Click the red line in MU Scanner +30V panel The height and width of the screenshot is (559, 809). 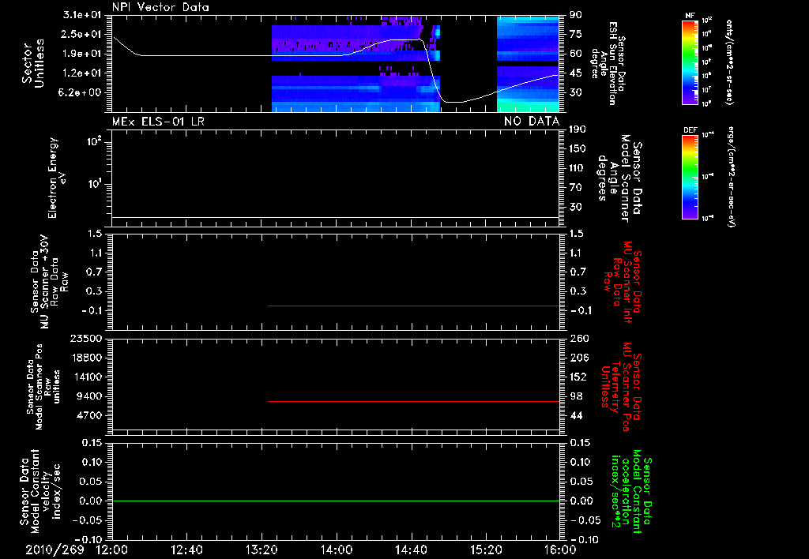[413, 306]
